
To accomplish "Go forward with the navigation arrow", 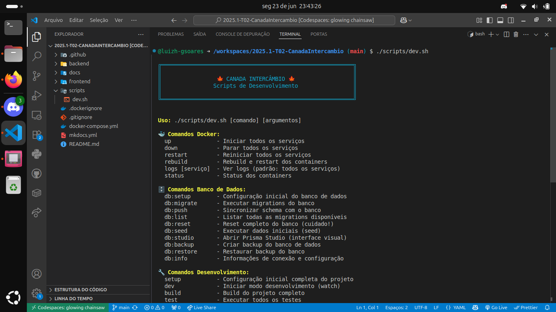I will (x=184, y=20).
